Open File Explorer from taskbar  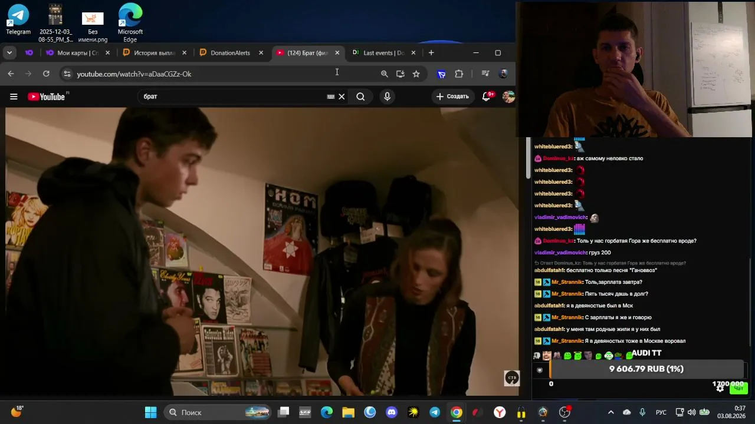pyautogui.click(x=348, y=412)
